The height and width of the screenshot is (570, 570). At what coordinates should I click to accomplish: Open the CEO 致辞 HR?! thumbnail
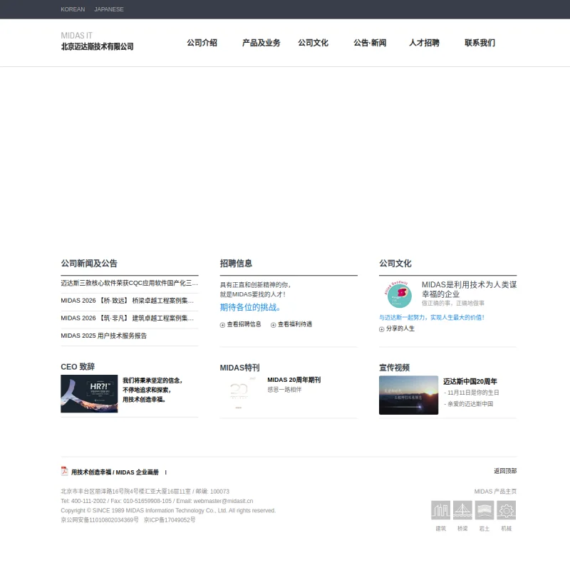tap(89, 394)
